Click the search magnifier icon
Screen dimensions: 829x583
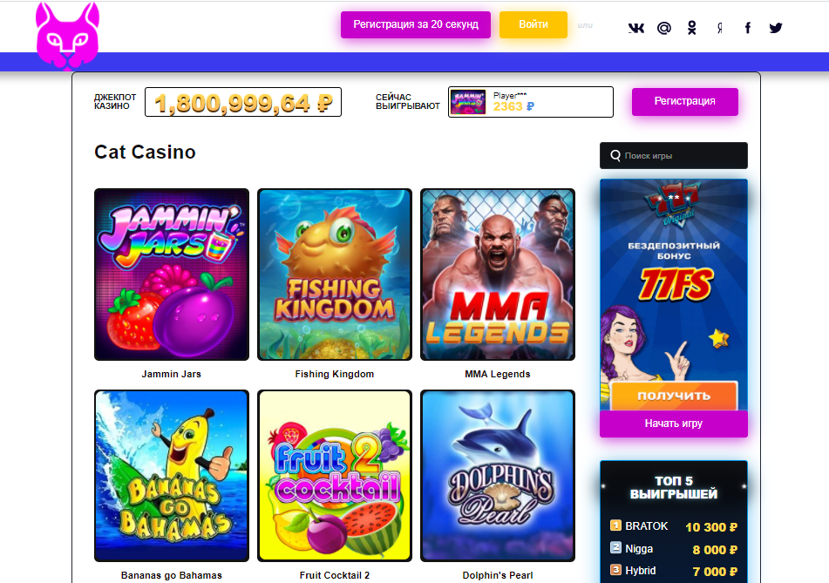pyautogui.click(x=615, y=155)
